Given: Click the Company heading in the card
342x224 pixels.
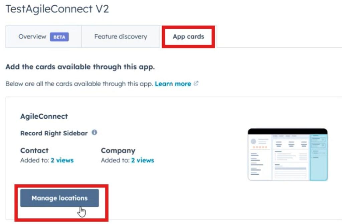Looking at the screenshot, I should 118,150.
